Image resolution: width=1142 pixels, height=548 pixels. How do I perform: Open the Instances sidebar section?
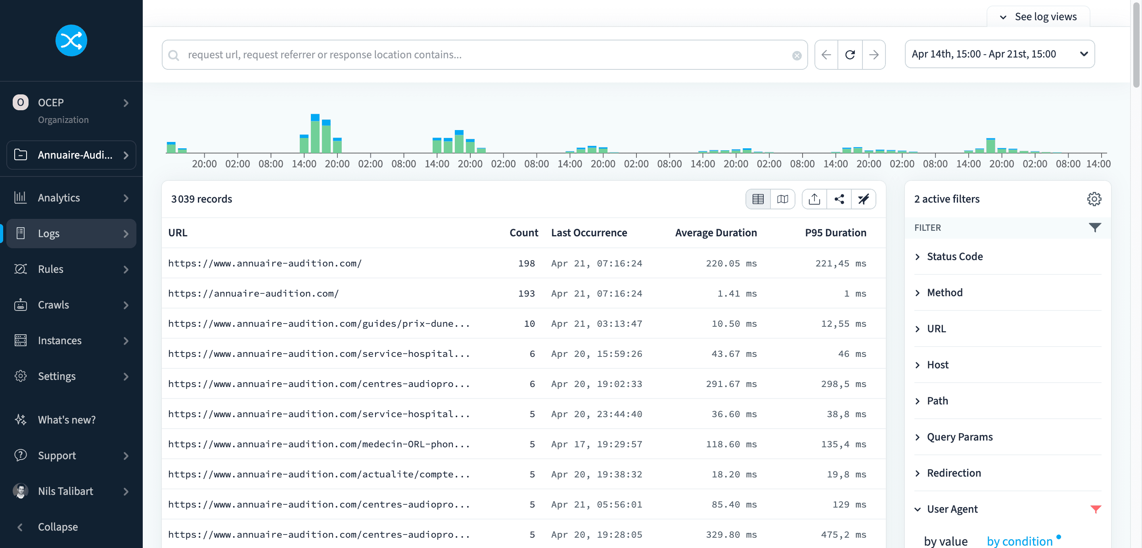pos(71,341)
